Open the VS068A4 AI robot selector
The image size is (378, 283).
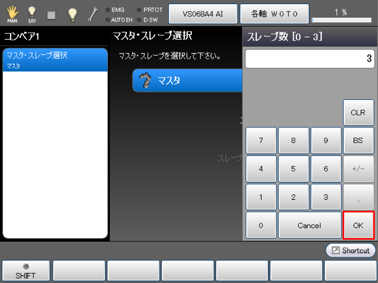tap(203, 14)
